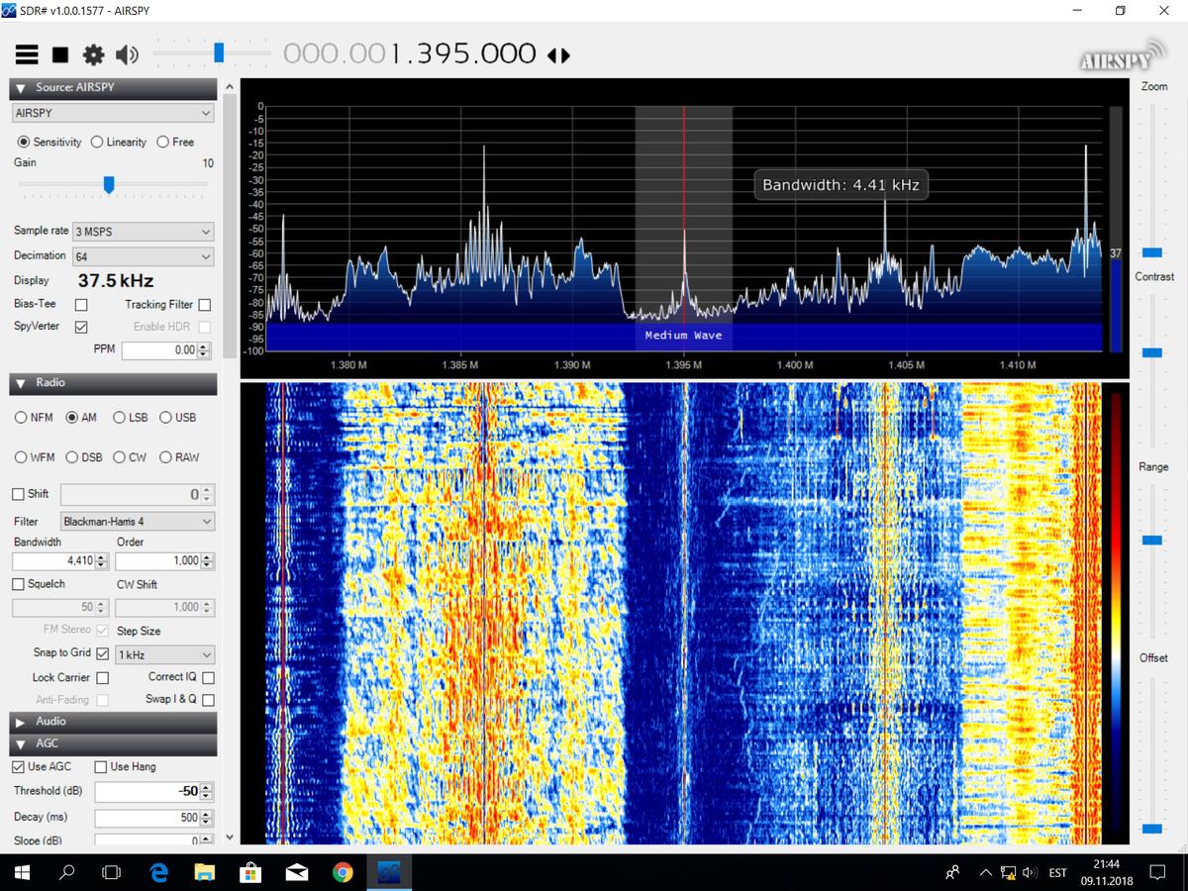This screenshot has width=1188, height=891.
Task: Launch Microsoft Edge from the taskbar
Action: [x=159, y=872]
